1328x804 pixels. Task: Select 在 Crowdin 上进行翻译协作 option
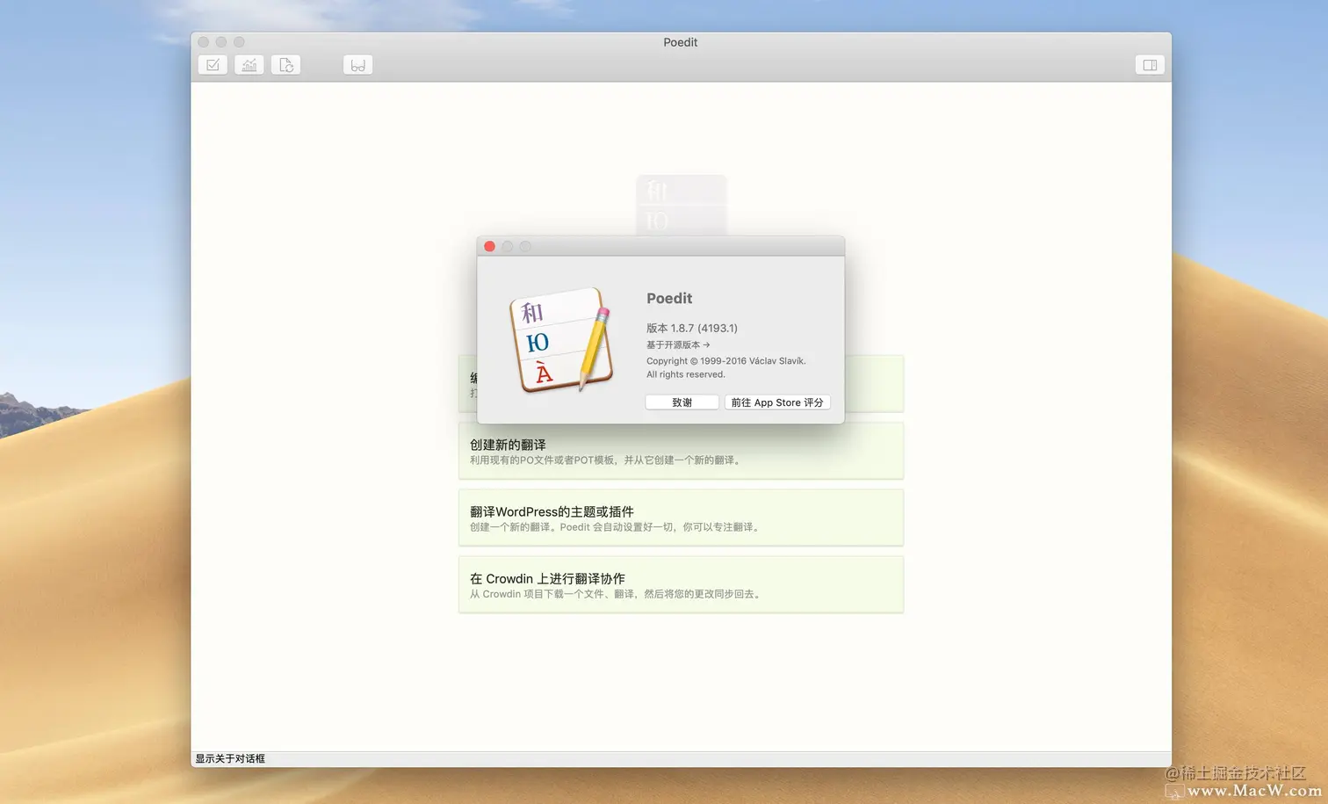[681, 584]
